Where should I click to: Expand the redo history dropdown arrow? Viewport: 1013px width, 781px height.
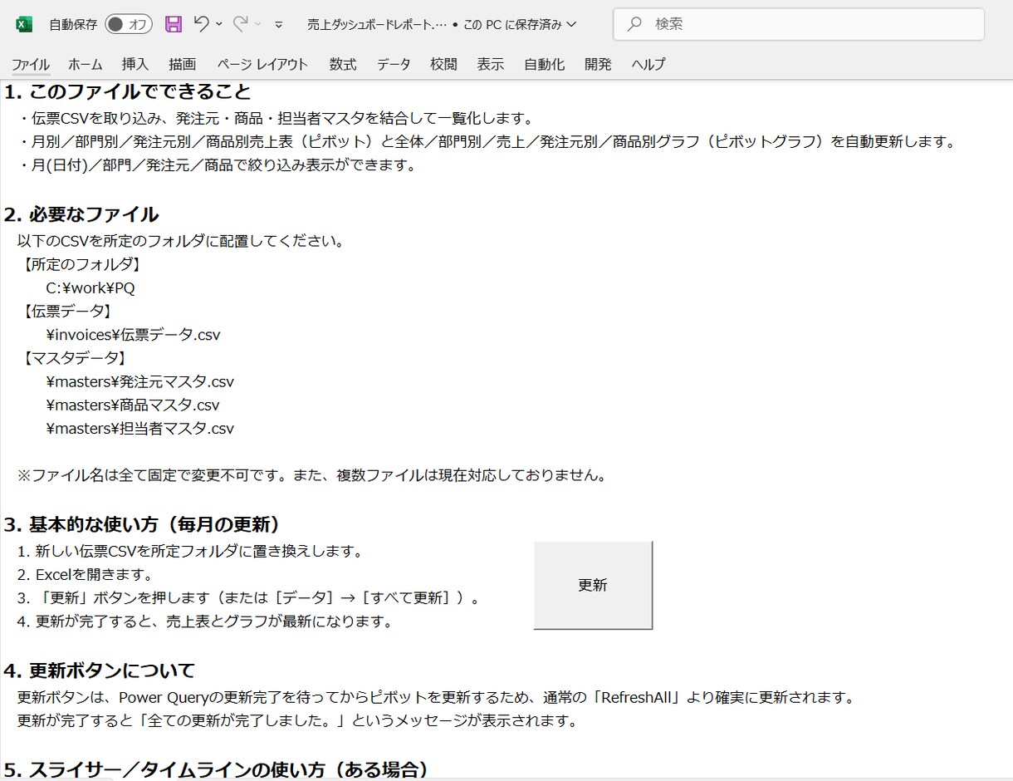point(258,24)
